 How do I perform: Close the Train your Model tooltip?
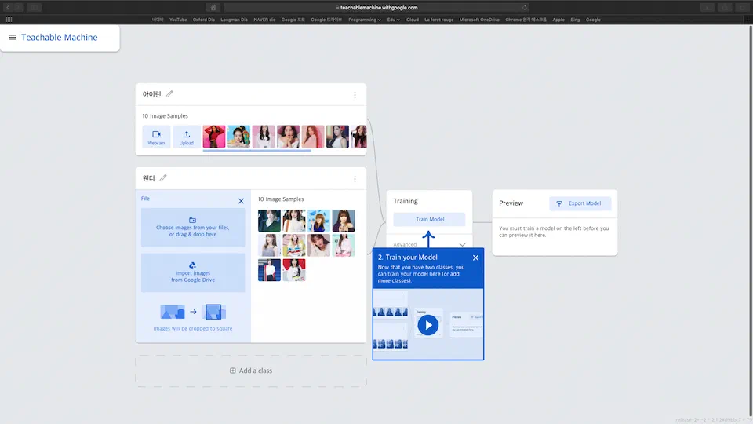(475, 258)
